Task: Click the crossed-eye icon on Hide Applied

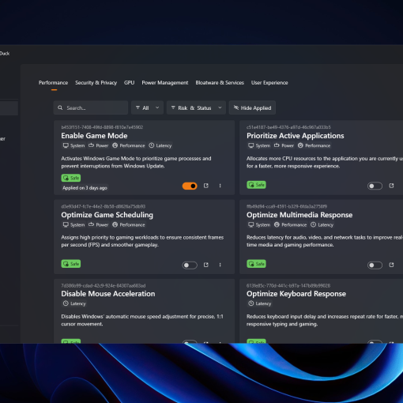Action: click(x=236, y=107)
